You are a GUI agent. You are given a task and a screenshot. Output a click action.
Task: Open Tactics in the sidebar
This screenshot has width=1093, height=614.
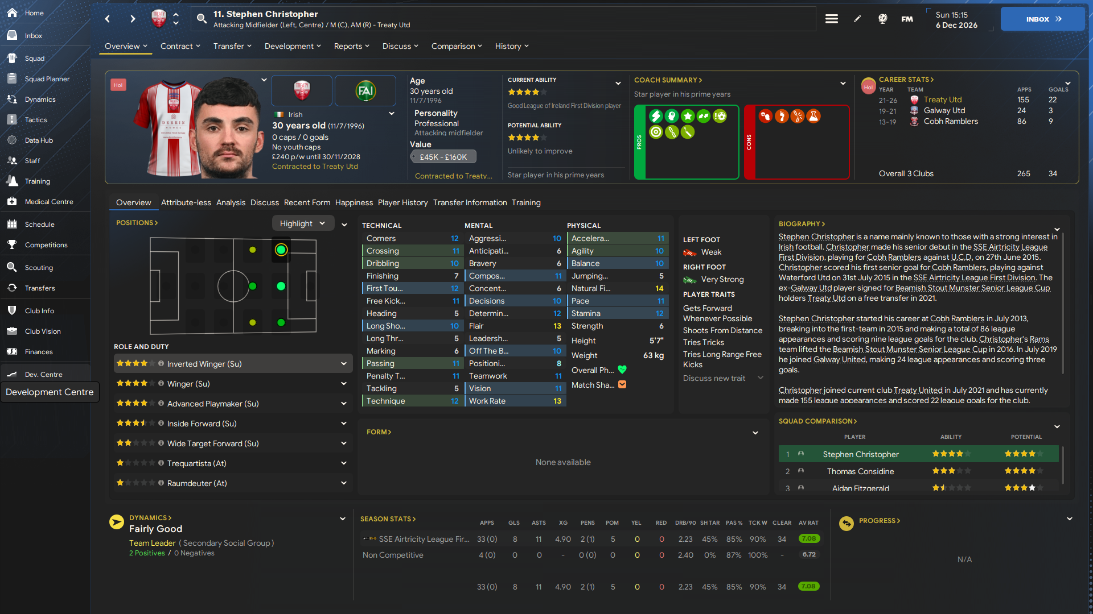36,120
